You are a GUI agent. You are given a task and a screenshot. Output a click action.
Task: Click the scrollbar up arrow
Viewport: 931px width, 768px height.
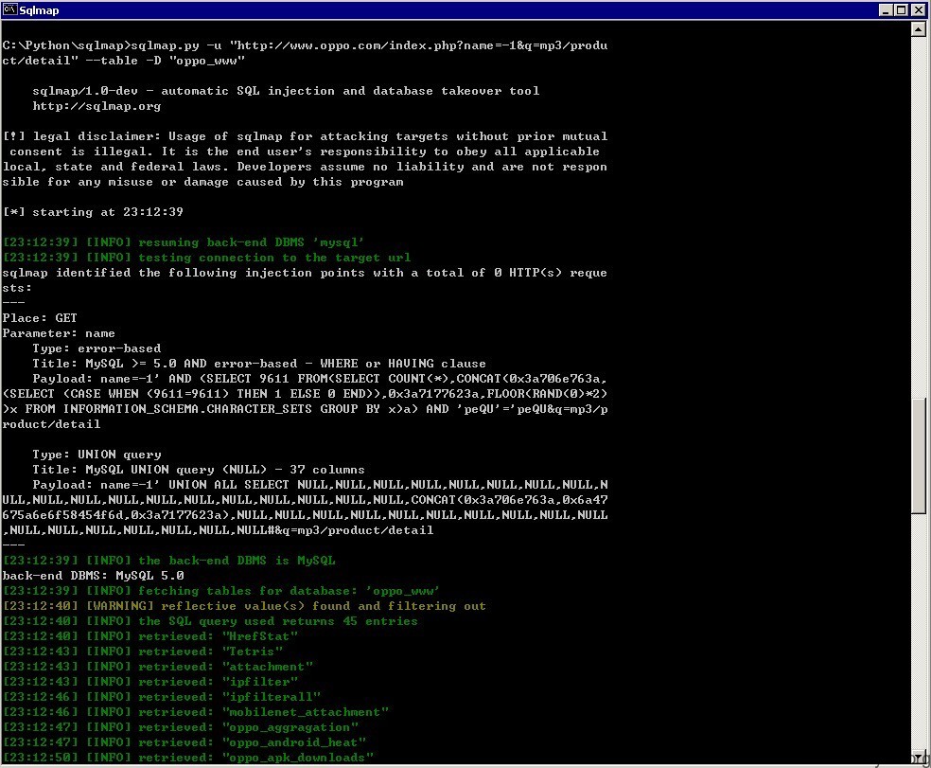[919, 29]
